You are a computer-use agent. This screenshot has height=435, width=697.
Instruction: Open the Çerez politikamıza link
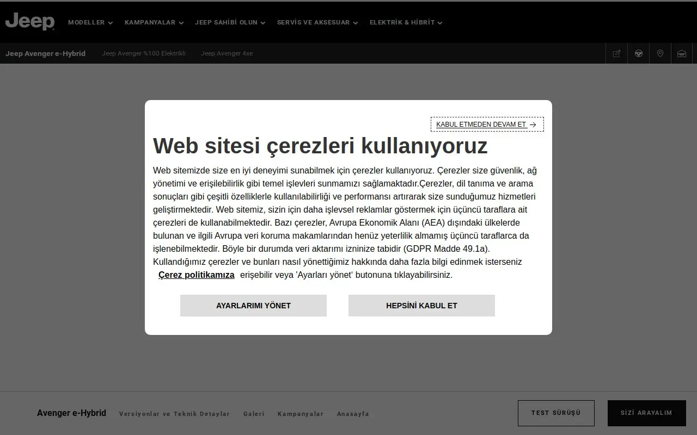(x=196, y=275)
